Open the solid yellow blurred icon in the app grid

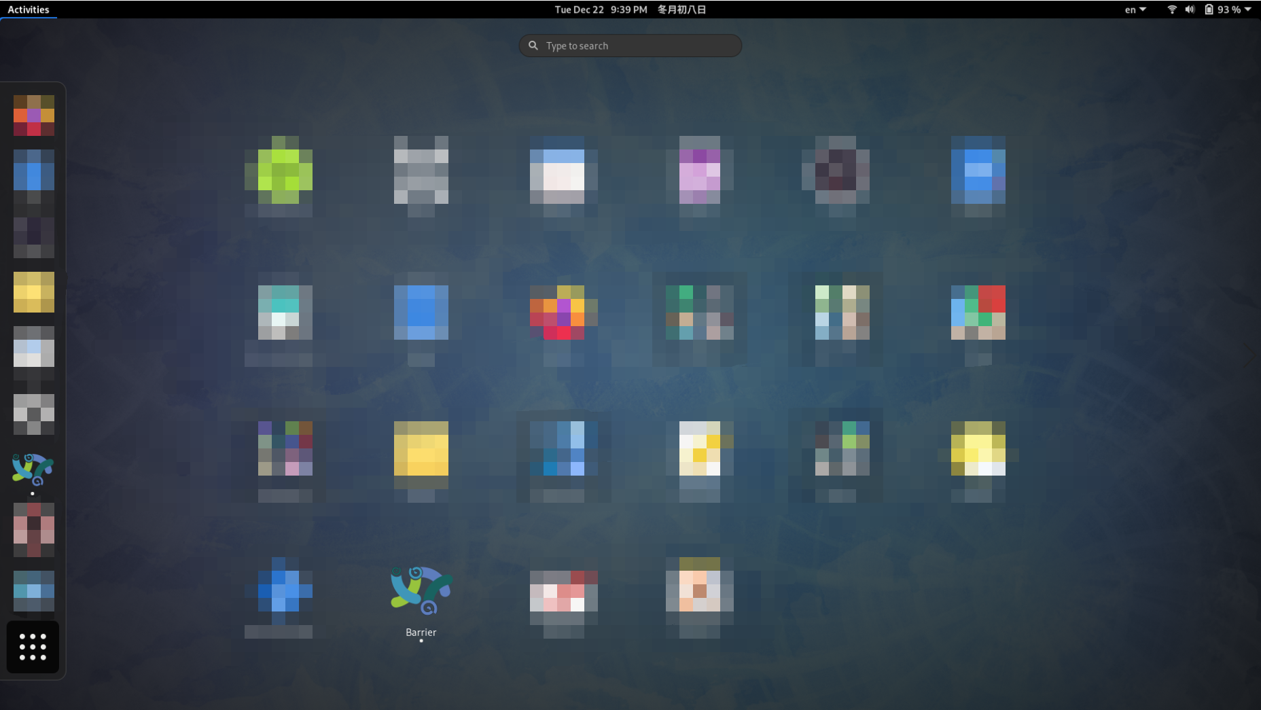[x=421, y=450]
